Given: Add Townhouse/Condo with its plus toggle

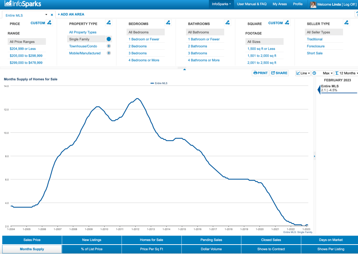Looking at the screenshot, I should [109, 46].
